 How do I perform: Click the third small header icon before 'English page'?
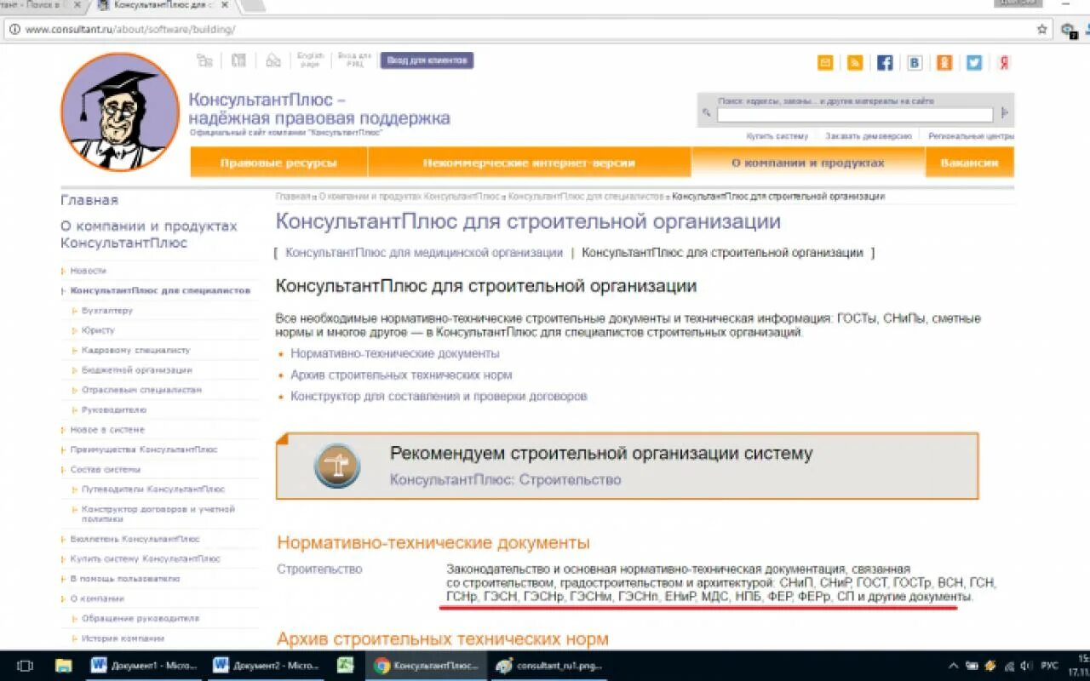272,60
